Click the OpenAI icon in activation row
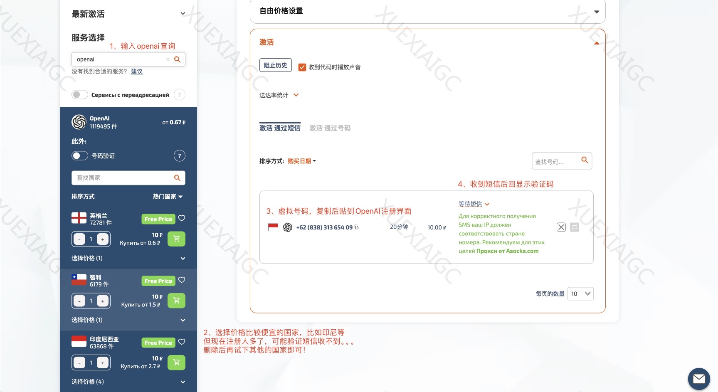The image size is (718, 392). click(x=288, y=227)
